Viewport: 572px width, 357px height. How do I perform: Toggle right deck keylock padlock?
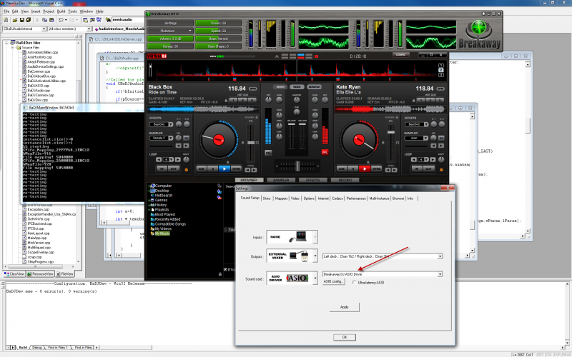pos(397,117)
